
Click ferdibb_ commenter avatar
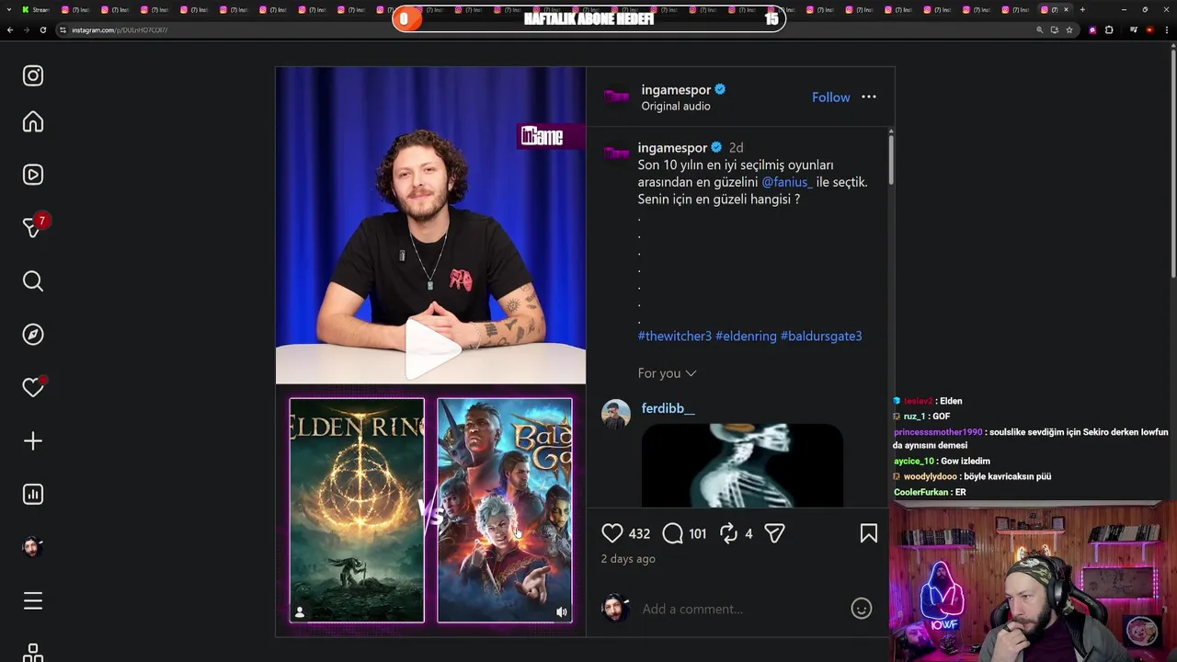click(x=616, y=414)
